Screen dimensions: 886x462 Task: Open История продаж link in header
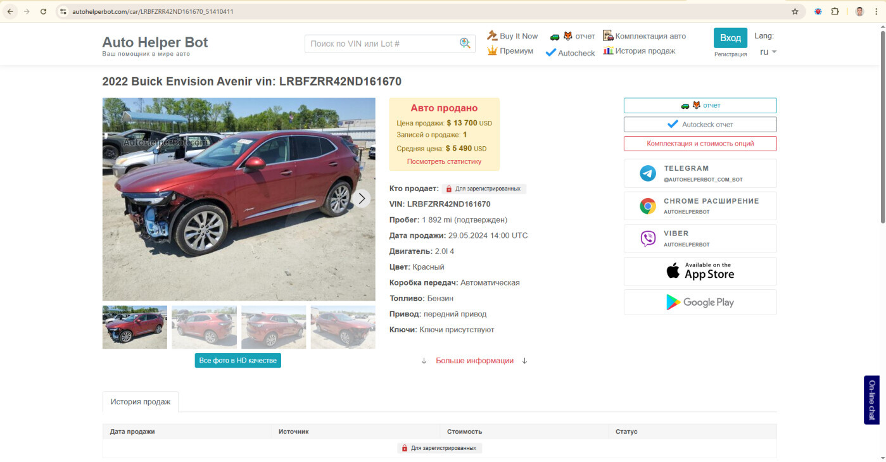click(639, 51)
